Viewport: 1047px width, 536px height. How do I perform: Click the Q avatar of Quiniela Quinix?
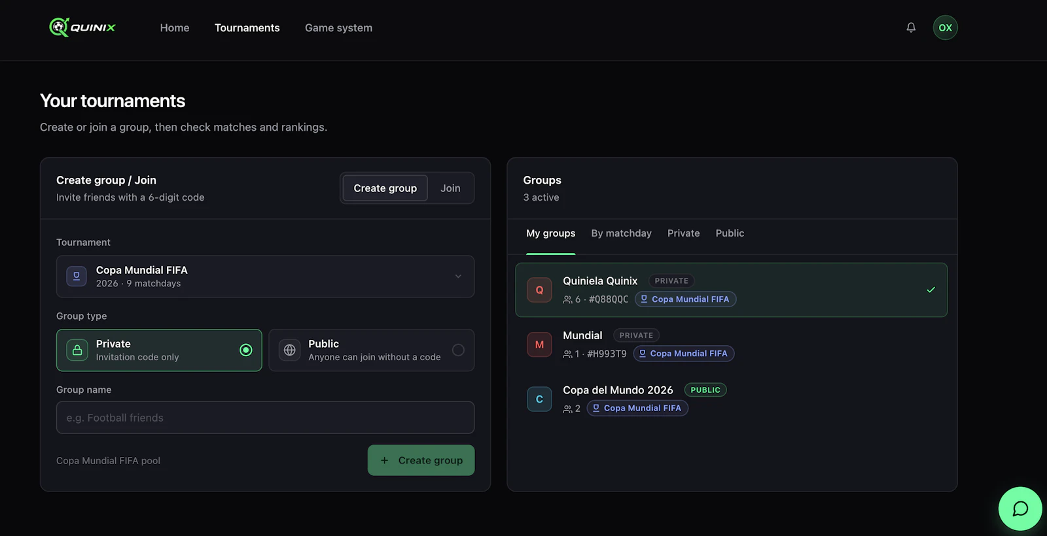click(x=539, y=290)
